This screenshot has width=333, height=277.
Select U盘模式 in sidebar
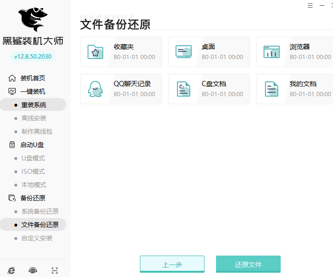[x=33, y=158]
